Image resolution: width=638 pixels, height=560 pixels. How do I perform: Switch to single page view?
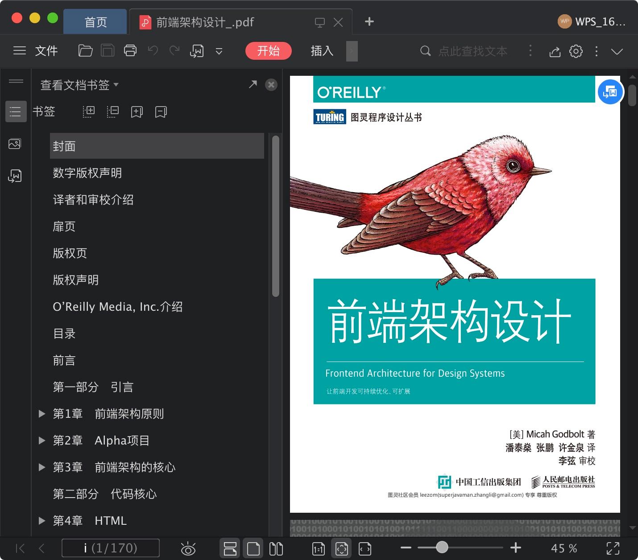[253, 548]
